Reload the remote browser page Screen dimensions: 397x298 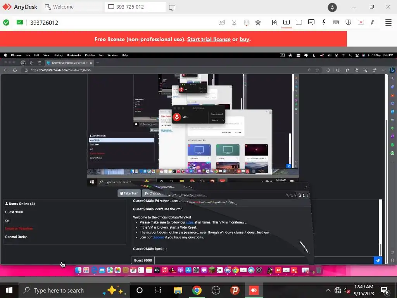click(x=15, y=70)
